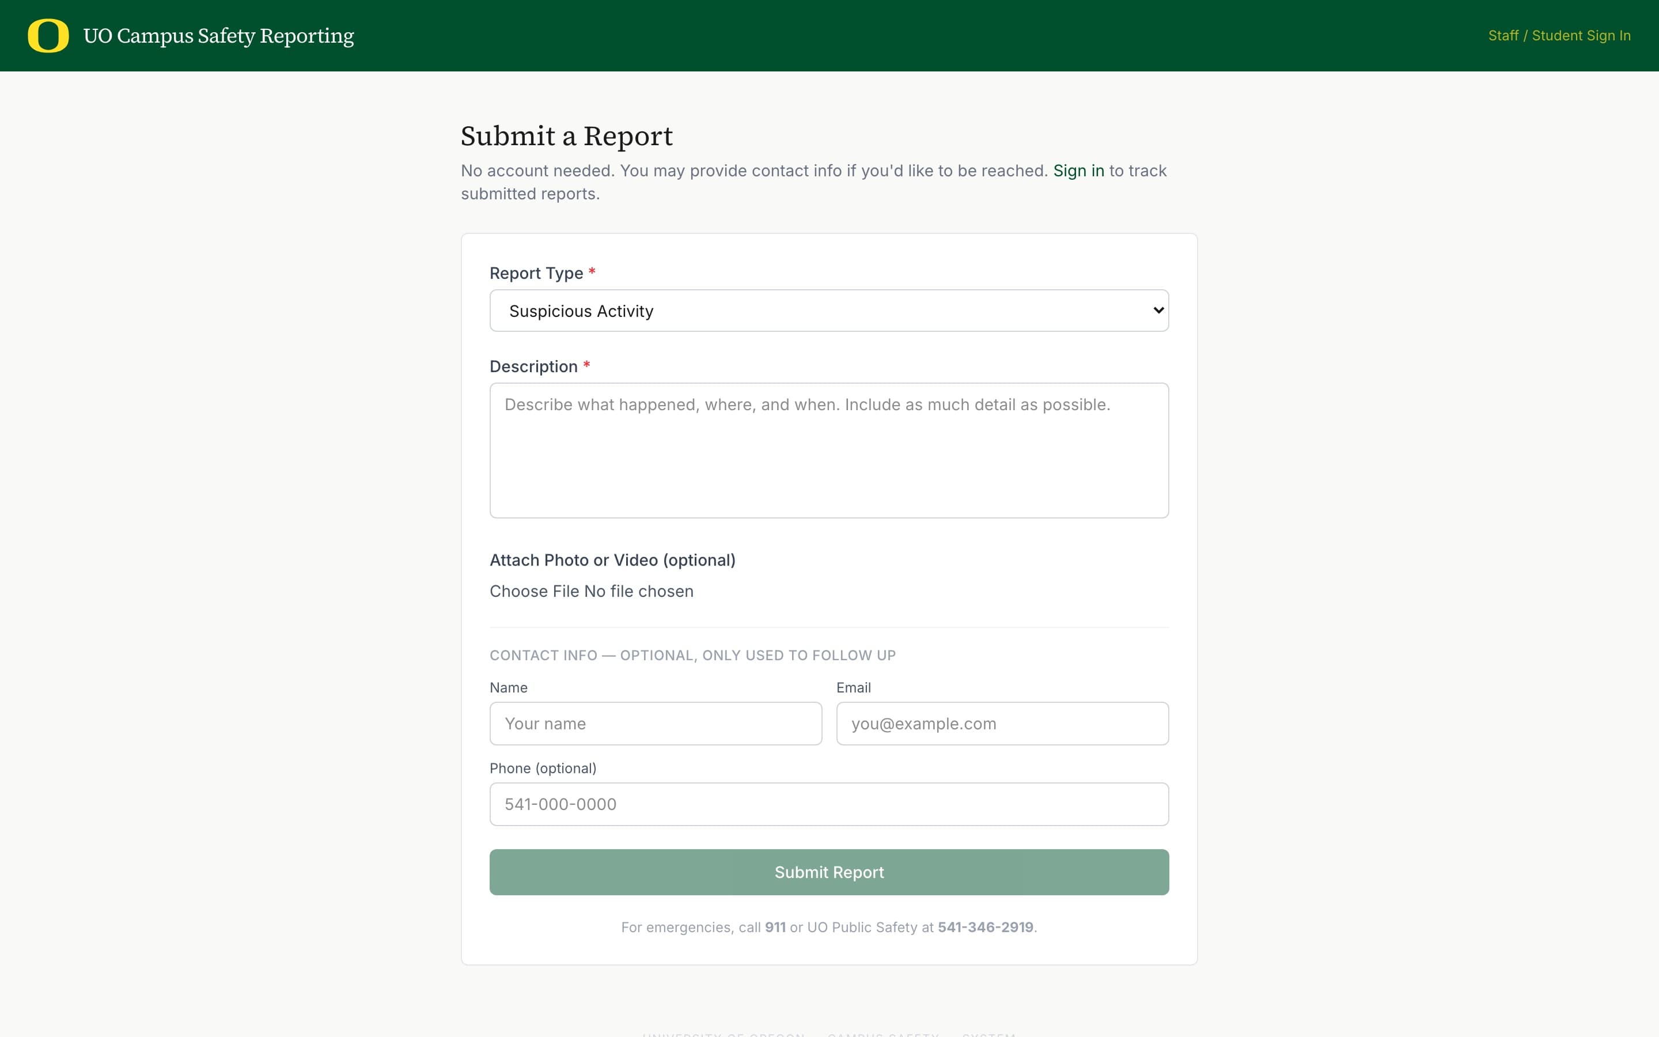Screen dimensions: 1659x1037
Task: Click the bold 911 emergency text
Action: 775,928
